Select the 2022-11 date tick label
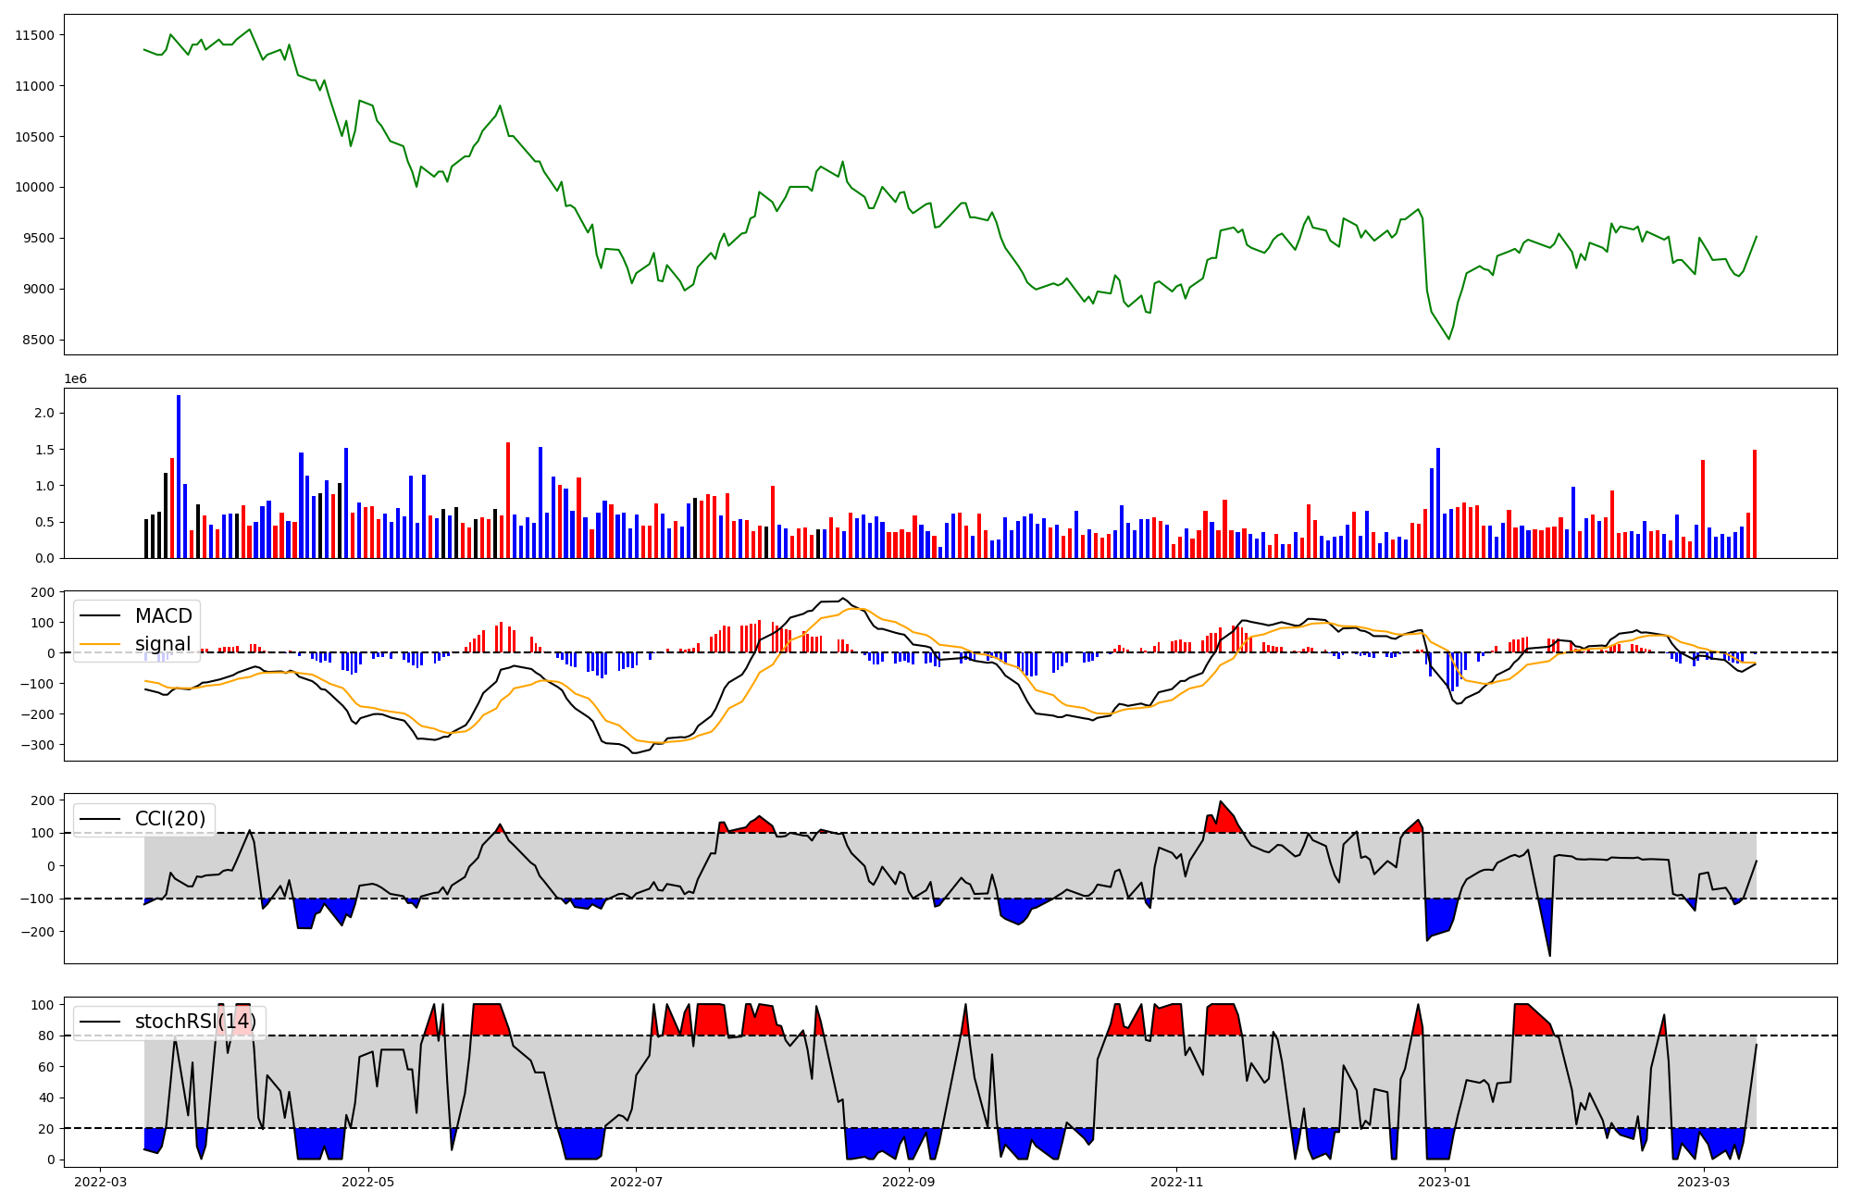The width and height of the screenshot is (1851, 1203). (1176, 1182)
